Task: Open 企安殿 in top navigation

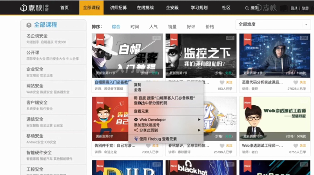Action: (x=172, y=8)
